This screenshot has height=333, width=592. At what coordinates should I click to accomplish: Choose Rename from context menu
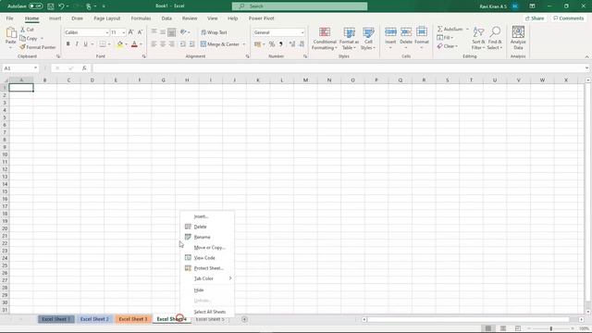coord(207,237)
